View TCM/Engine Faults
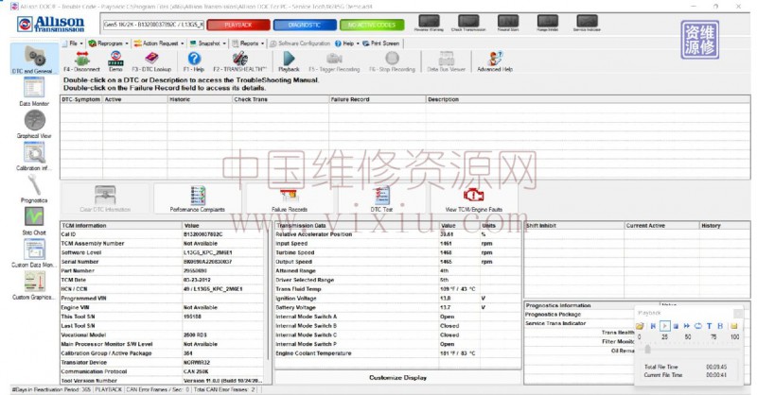Viewport: 757px width, 395px height. click(x=474, y=198)
